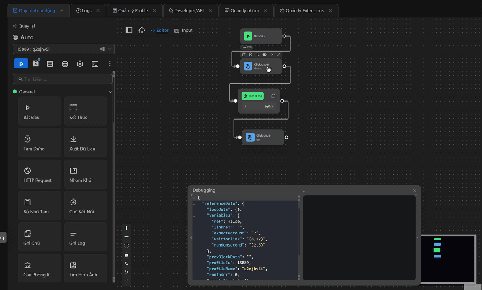Toggle the sidebar panel visibility icon
Image resolution: width=482 pixels, height=290 pixels.
tap(129, 30)
